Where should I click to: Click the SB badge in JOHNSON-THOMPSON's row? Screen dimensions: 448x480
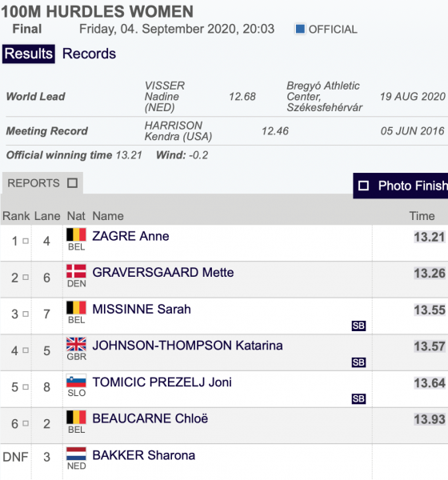coord(358,362)
